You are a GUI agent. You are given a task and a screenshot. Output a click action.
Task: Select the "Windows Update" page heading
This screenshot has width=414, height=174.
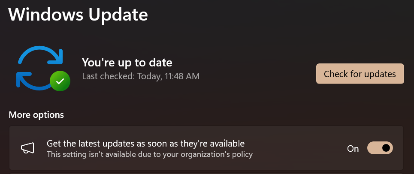(78, 15)
